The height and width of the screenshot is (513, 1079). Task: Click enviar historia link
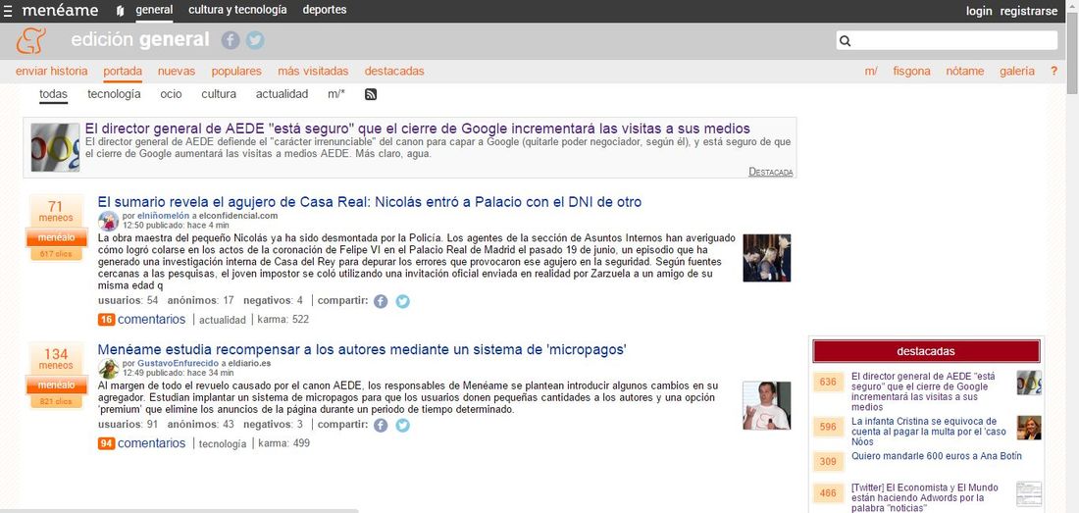52,71
